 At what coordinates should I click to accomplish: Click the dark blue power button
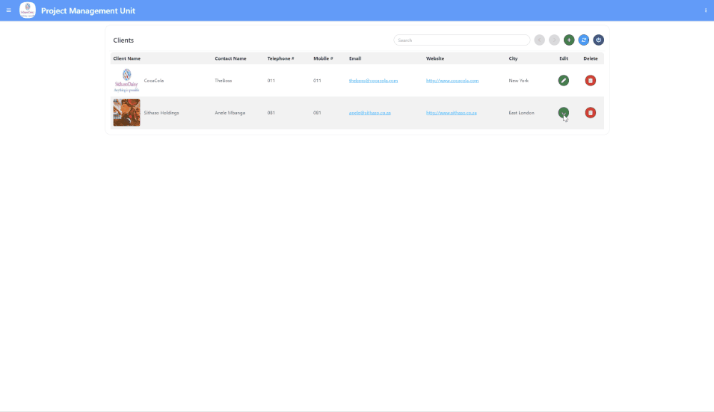pyautogui.click(x=598, y=40)
